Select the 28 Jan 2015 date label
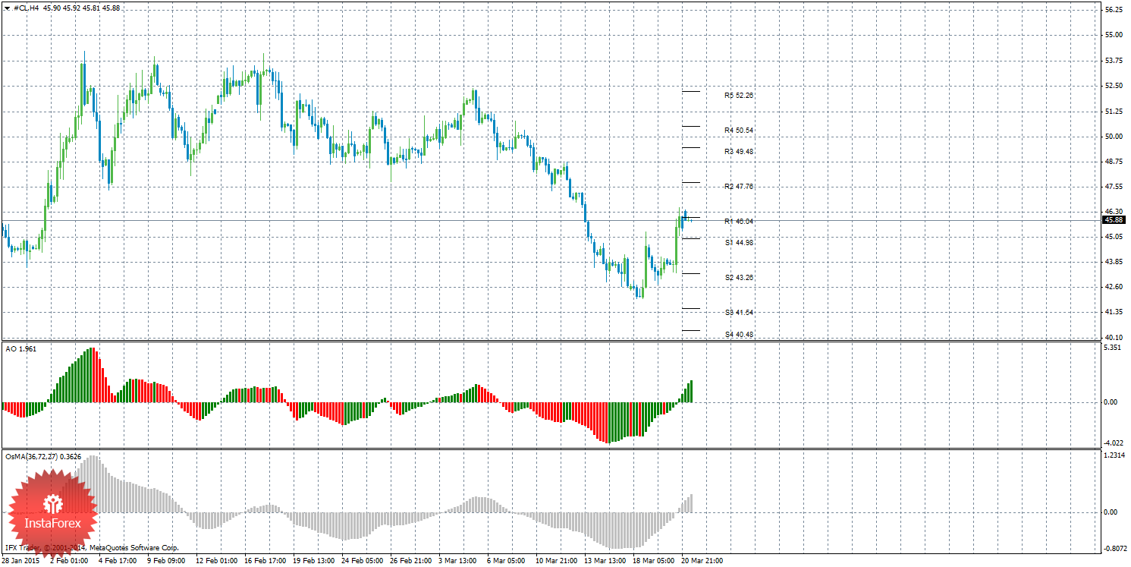 click(x=21, y=561)
